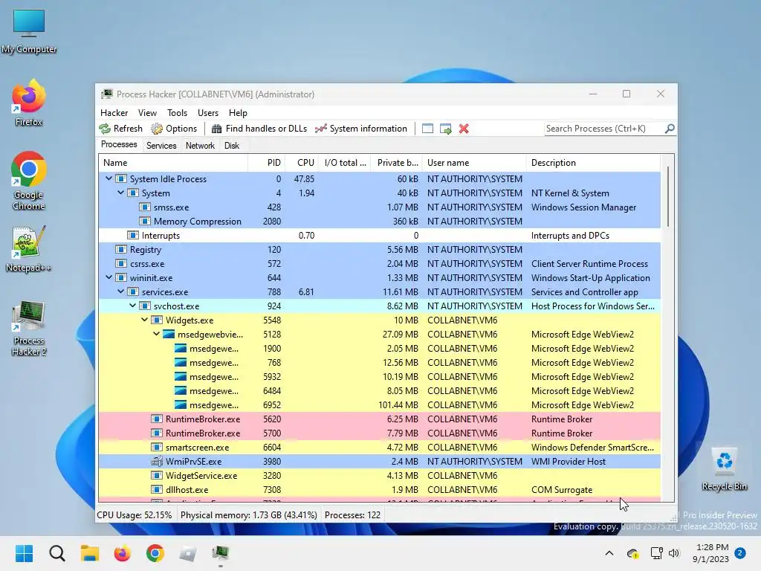The width and height of the screenshot is (761, 571).
Task: Switch to the Services tab
Action: pos(161,146)
